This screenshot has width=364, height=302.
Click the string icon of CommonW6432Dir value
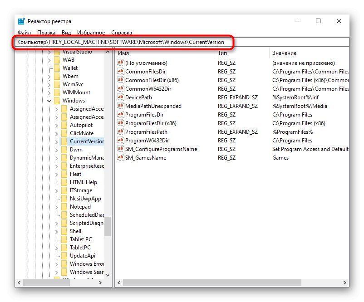pos(120,88)
